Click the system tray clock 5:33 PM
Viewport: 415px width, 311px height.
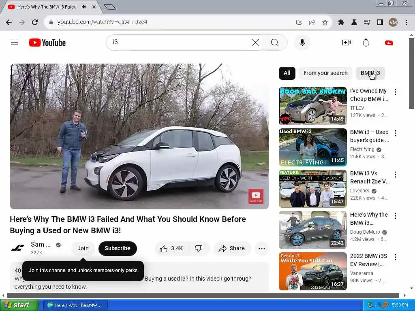pyautogui.click(x=400, y=305)
